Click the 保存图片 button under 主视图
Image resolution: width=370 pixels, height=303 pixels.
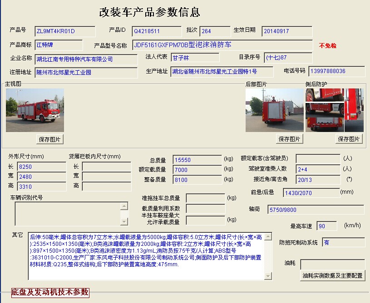[x=50, y=139]
